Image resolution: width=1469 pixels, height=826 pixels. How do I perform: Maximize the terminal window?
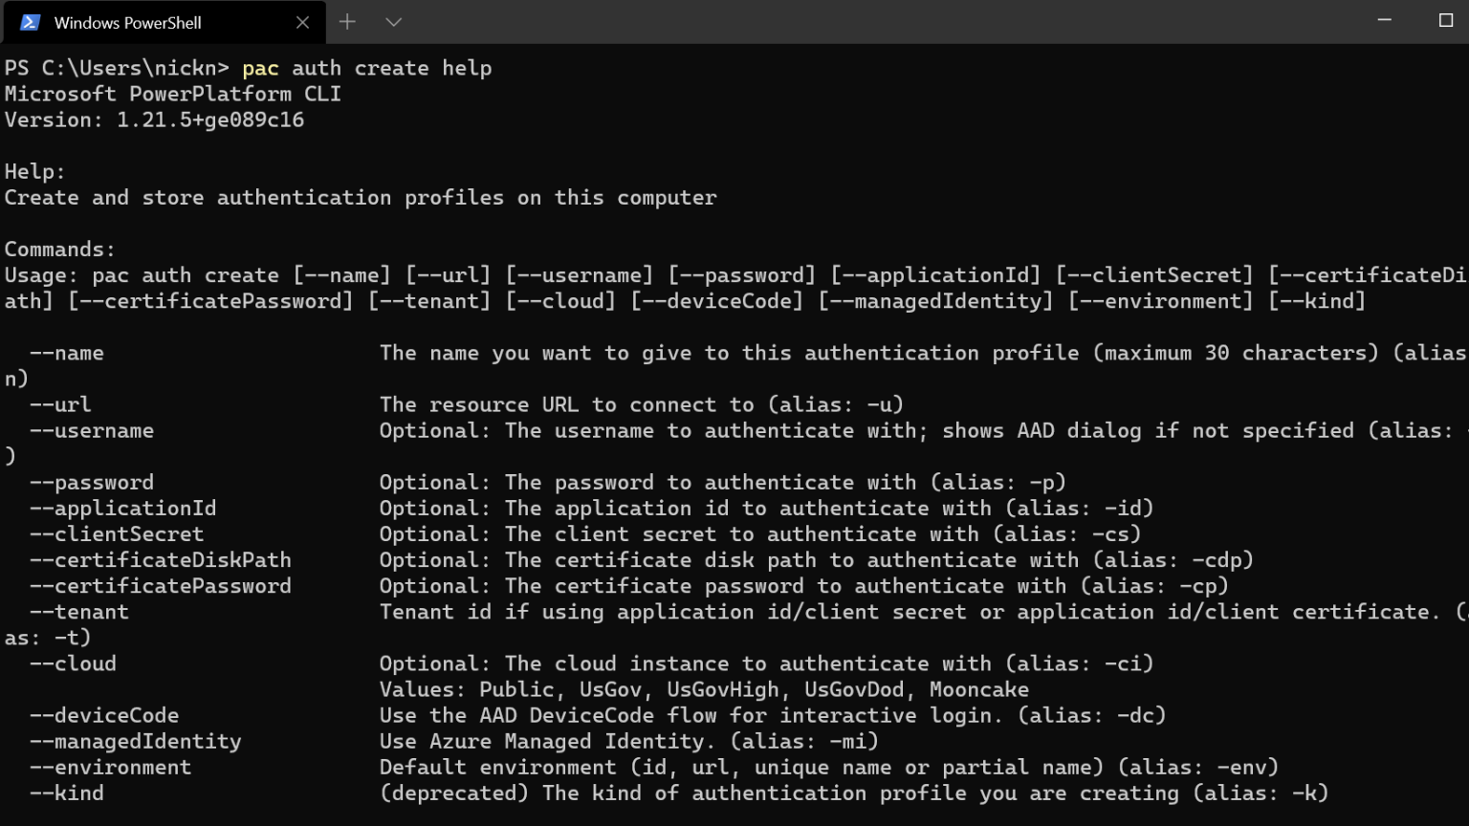coord(1444,21)
